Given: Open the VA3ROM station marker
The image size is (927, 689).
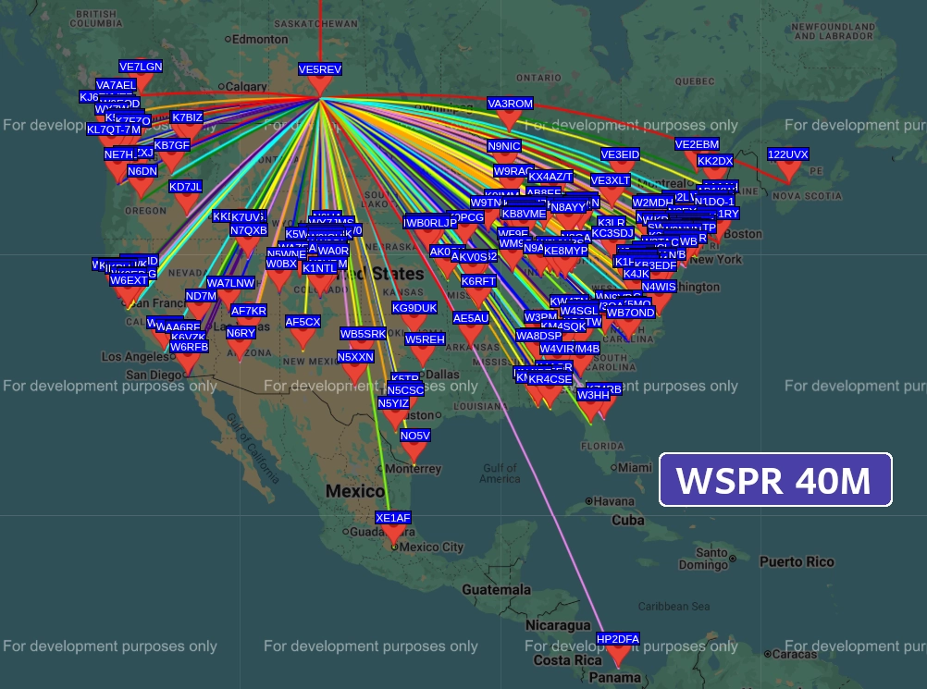Looking at the screenshot, I should (x=510, y=119).
